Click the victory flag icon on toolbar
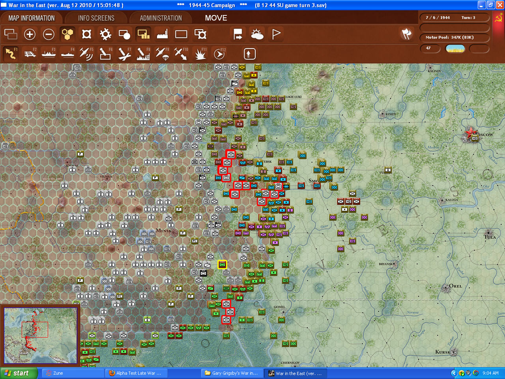This screenshot has width=505, height=379. click(276, 34)
